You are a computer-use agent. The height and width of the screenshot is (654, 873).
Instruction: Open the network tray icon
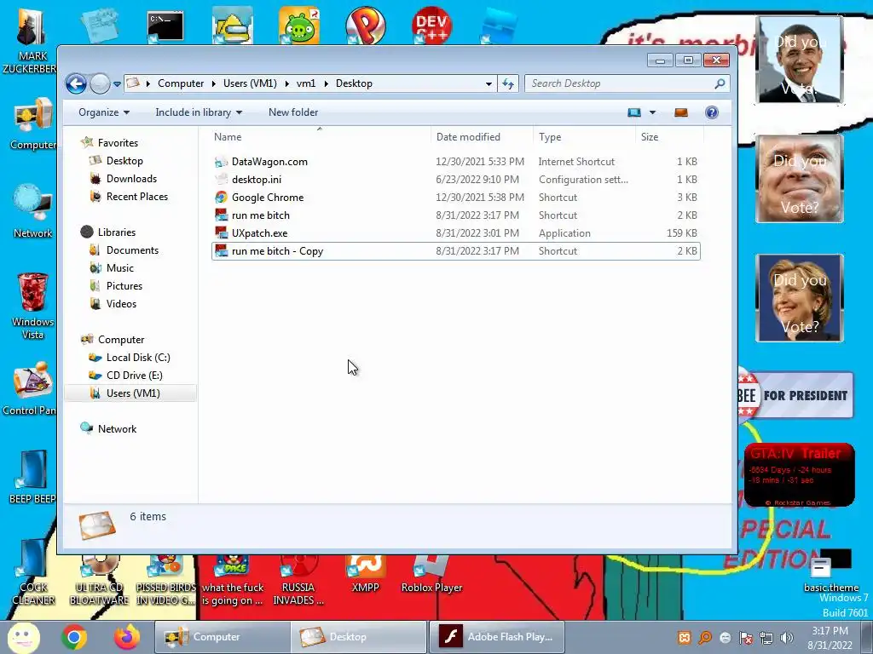[x=766, y=638]
